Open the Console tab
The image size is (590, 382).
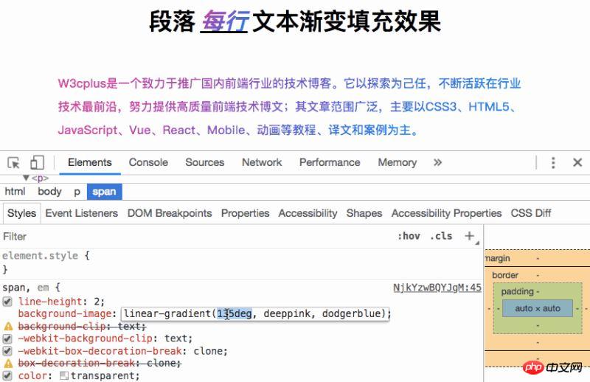[148, 162]
